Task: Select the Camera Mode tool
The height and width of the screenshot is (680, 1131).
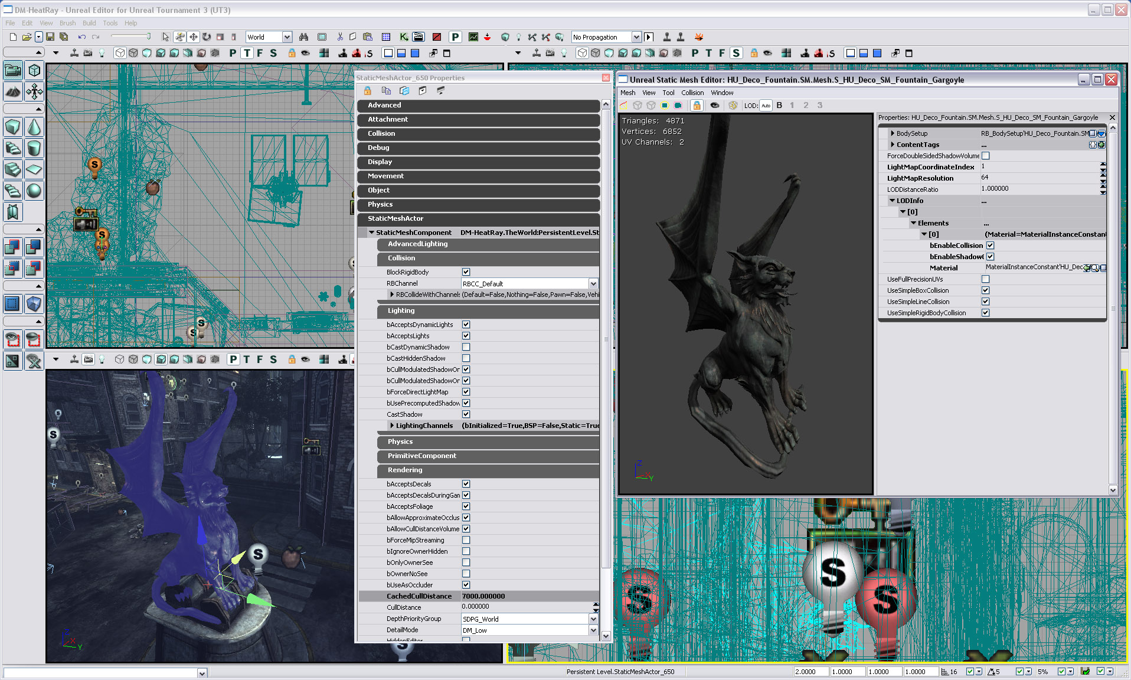Action: (13, 70)
